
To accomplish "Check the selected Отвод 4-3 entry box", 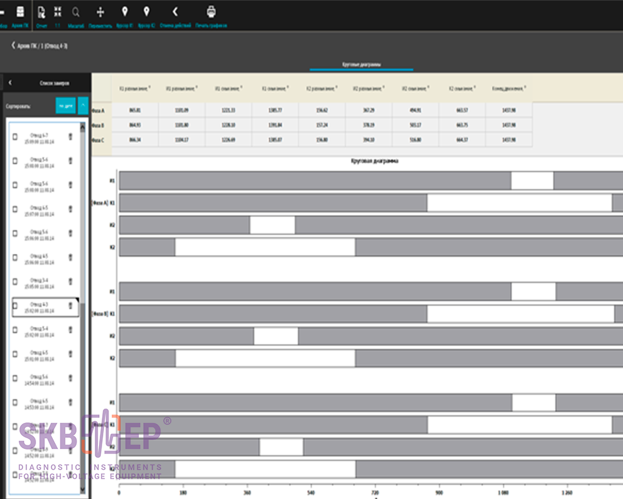I will (16, 306).
